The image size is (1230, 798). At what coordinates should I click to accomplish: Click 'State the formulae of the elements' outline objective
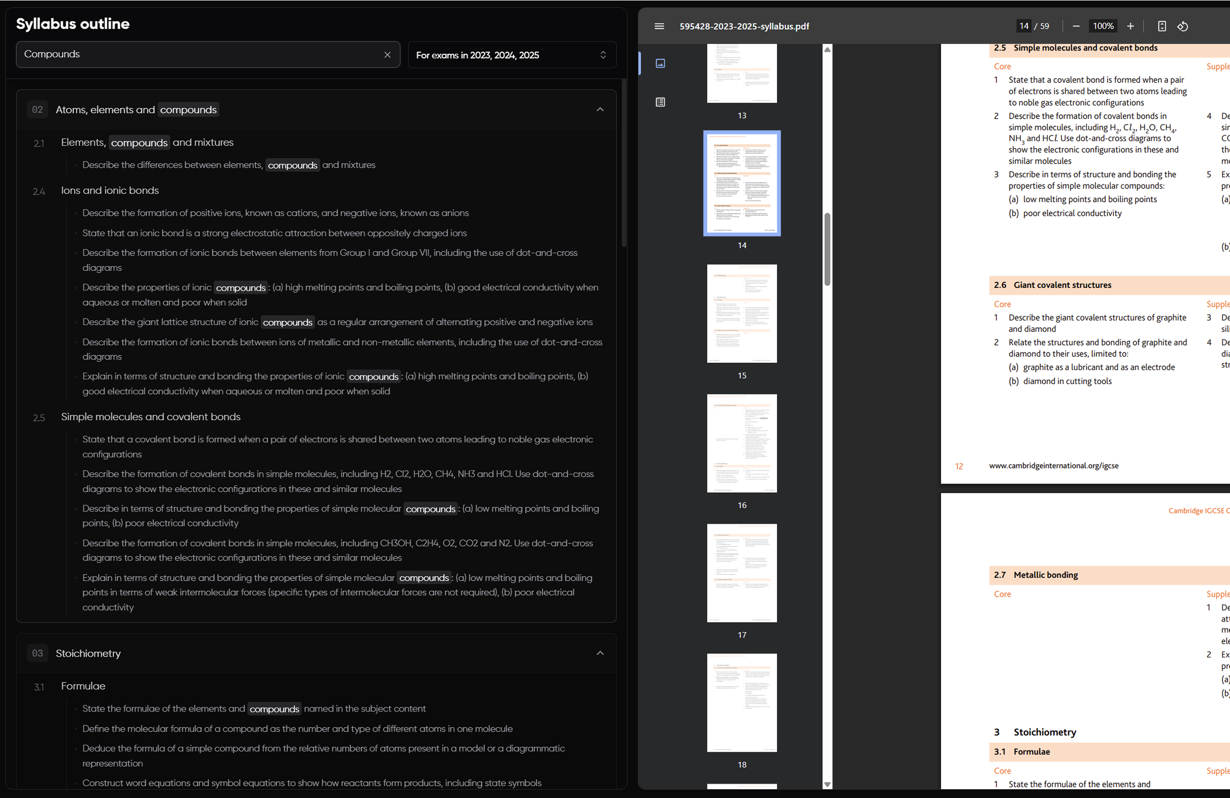tap(254, 709)
